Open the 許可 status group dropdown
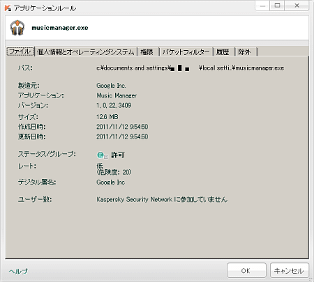The image size is (314, 282). (x=106, y=157)
